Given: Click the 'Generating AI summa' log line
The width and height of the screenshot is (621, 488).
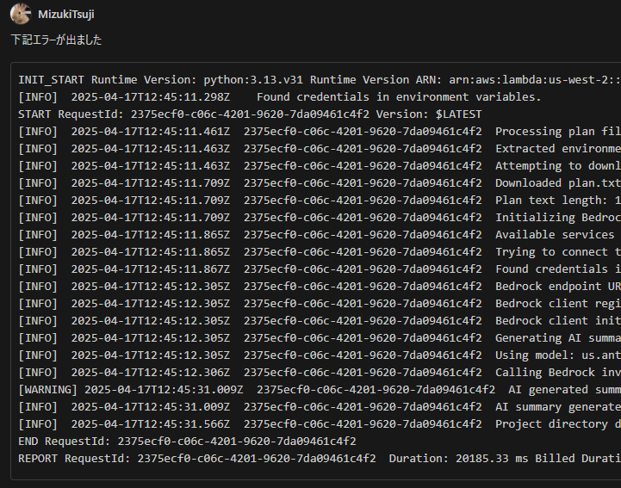Looking at the screenshot, I should tap(320, 338).
